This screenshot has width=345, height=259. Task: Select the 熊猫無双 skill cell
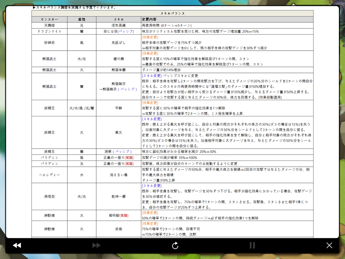click(x=119, y=86)
